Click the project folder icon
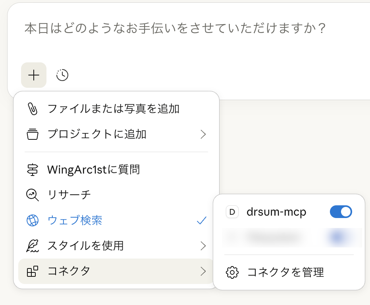370x305 pixels. point(33,134)
